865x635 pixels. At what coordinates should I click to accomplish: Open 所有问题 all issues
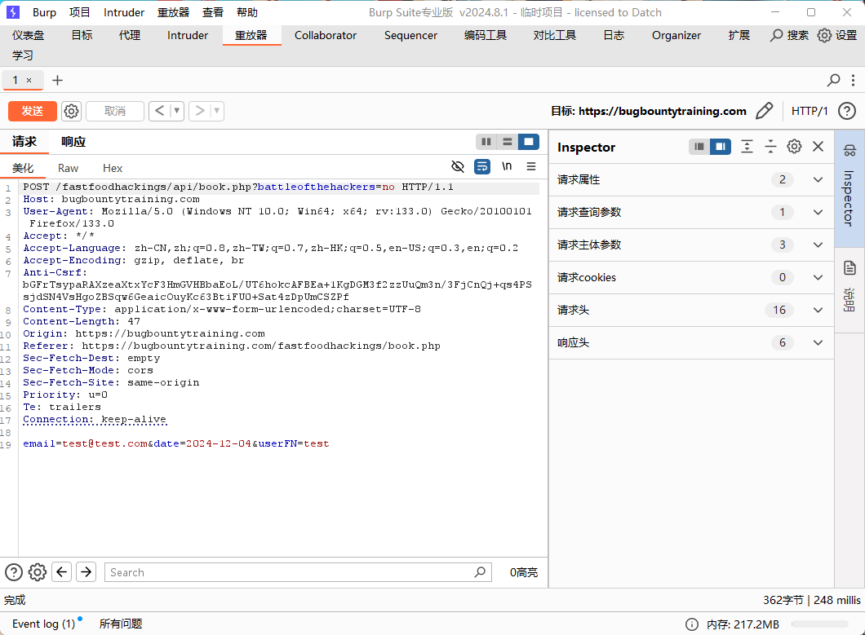pyautogui.click(x=121, y=624)
